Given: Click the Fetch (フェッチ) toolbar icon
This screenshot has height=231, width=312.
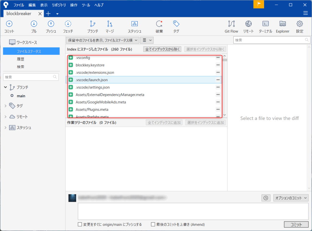Looking at the screenshot, I should 68,24.
